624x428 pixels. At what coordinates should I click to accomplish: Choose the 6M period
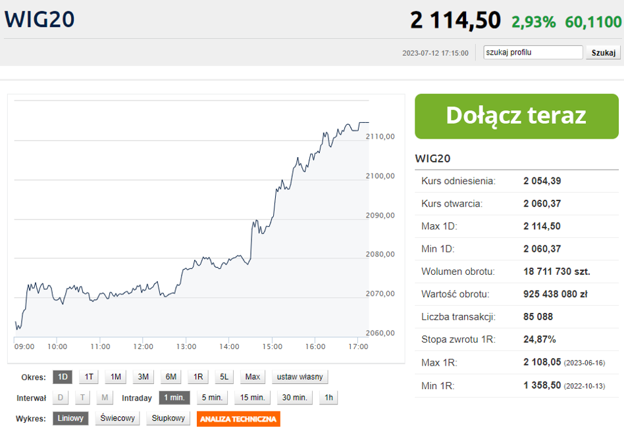coord(170,377)
